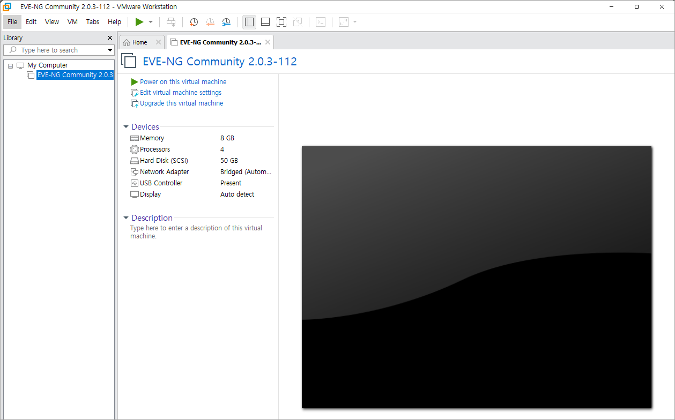Click the 50 GB disk value

[x=229, y=161]
